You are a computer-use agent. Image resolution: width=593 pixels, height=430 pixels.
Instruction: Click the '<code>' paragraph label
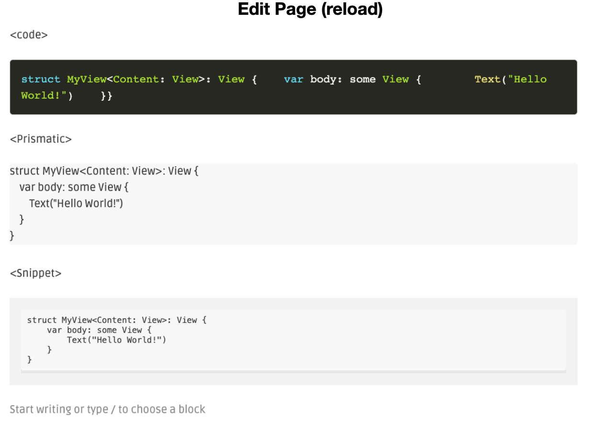(29, 35)
